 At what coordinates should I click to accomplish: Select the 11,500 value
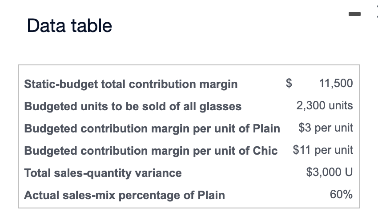coord(336,83)
